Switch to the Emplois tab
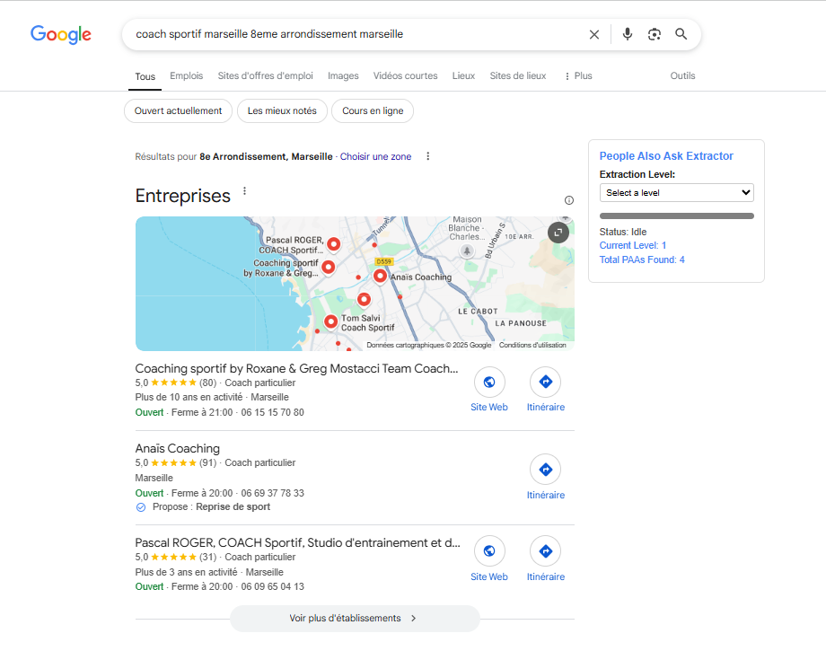The height and width of the screenshot is (651, 826). [x=186, y=75]
